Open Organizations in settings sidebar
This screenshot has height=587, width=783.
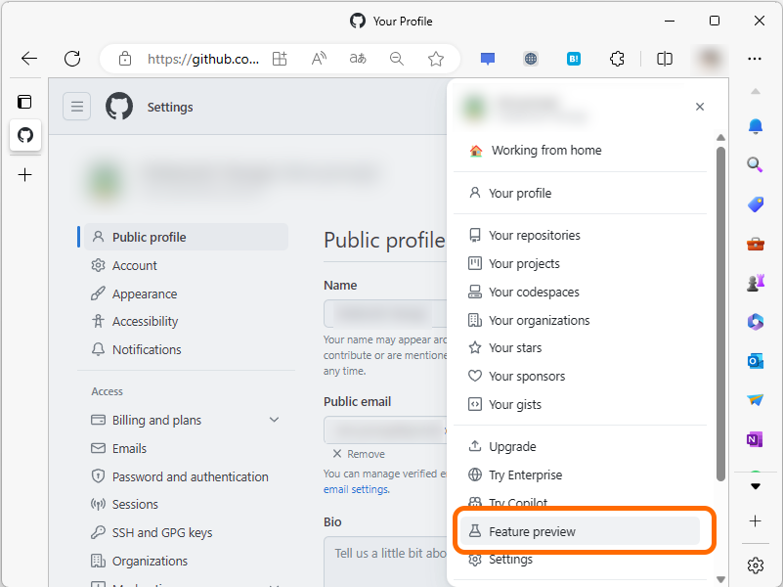click(x=187, y=561)
